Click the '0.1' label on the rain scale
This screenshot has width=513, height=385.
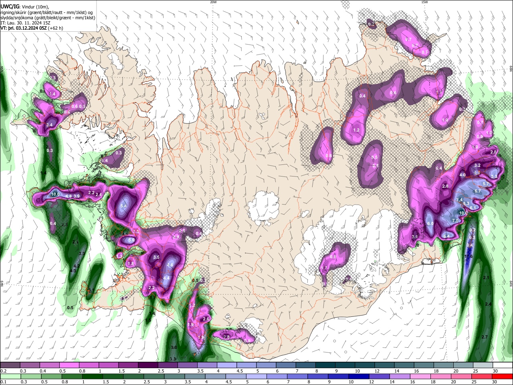(3, 382)
